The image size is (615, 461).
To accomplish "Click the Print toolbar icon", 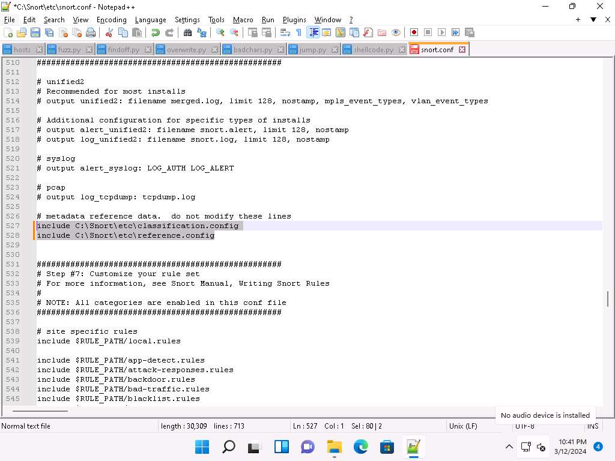I will point(90,32).
